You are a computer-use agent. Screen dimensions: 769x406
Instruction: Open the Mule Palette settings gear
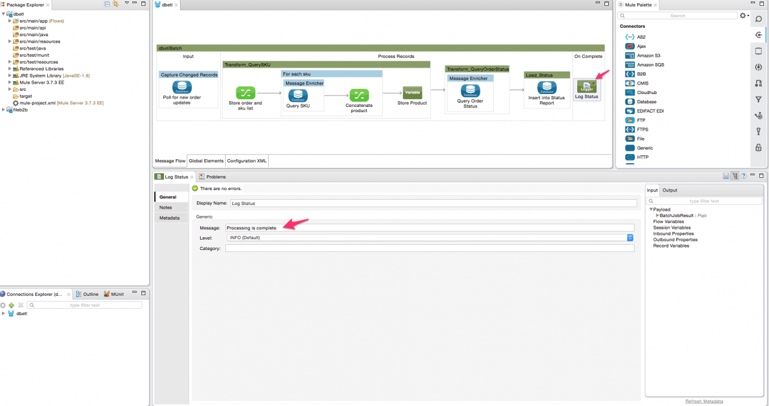coord(743,15)
